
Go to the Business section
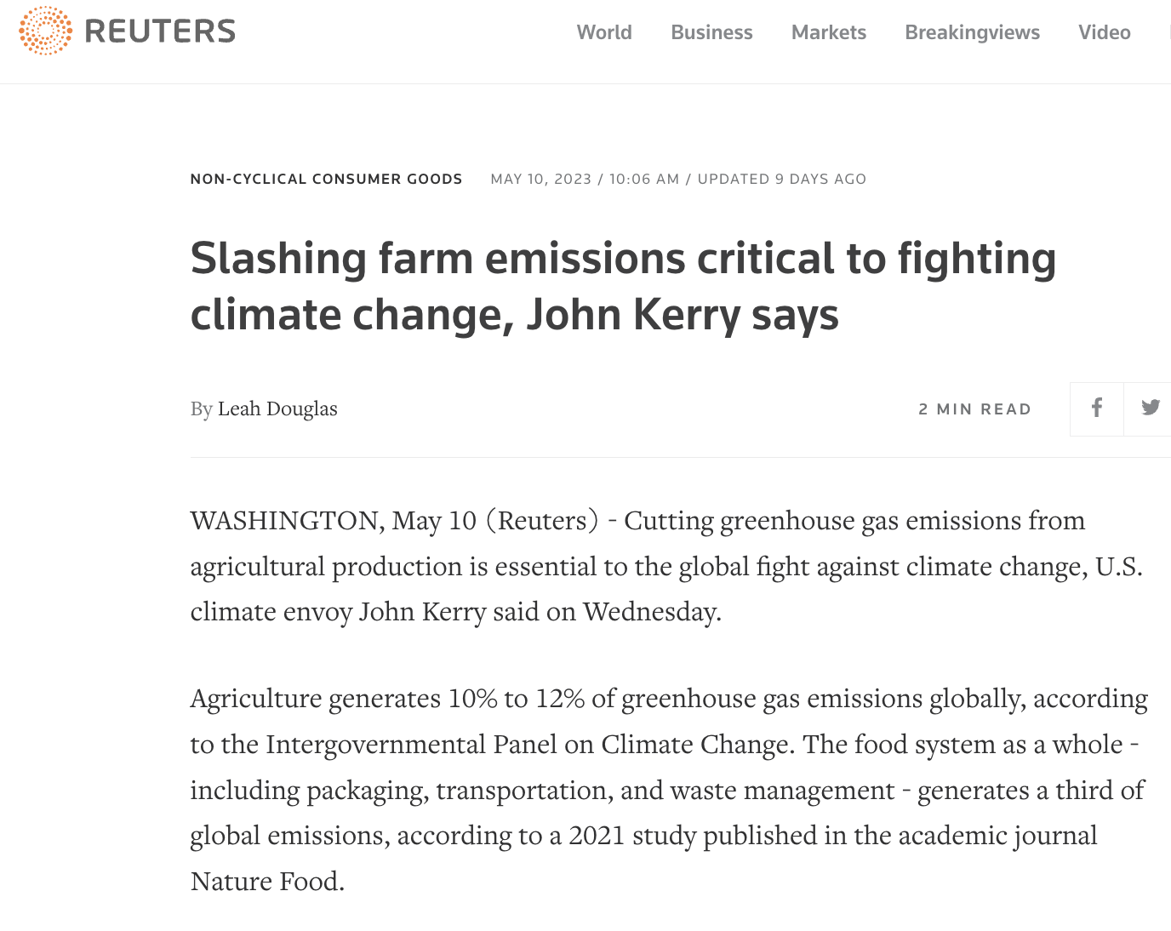click(711, 32)
